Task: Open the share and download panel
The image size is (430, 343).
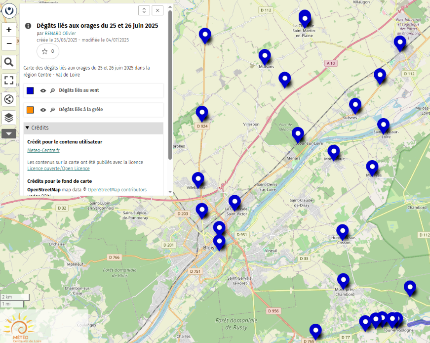Action: tap(9, 99)
